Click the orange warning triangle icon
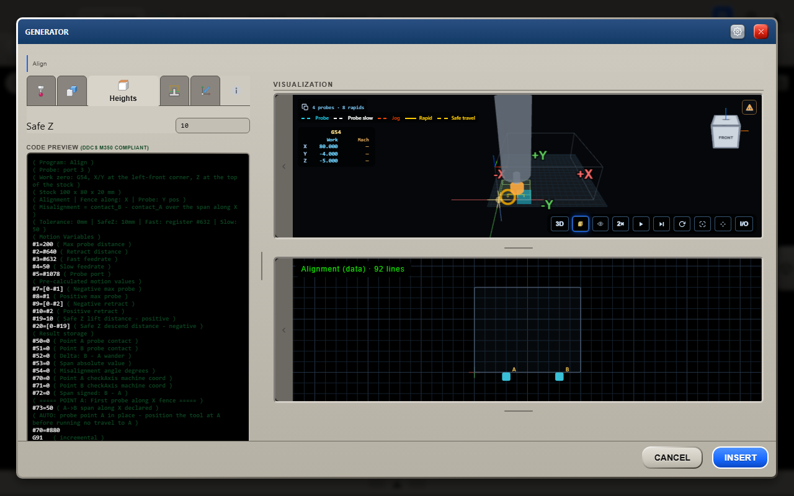The height and width of the screenshot is (496, 794). pos(749,107)
